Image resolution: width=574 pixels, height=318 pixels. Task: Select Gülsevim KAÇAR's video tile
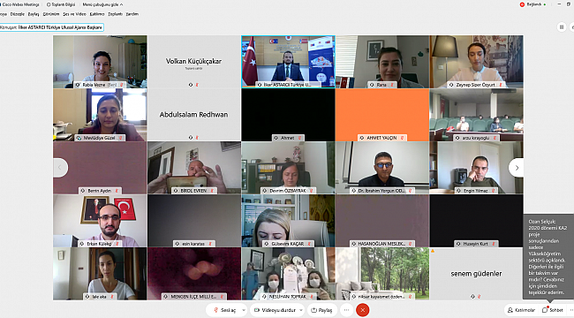(288, 221)
